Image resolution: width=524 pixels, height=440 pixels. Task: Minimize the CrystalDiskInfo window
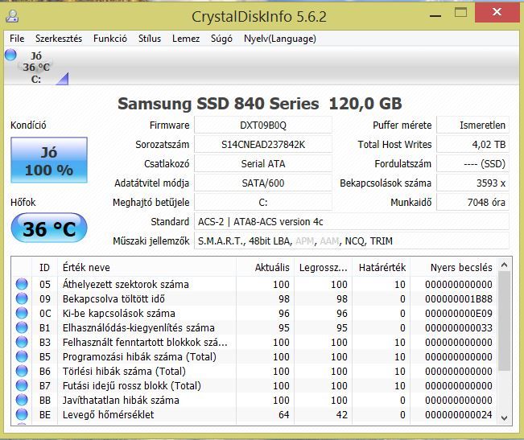(435, 15)
